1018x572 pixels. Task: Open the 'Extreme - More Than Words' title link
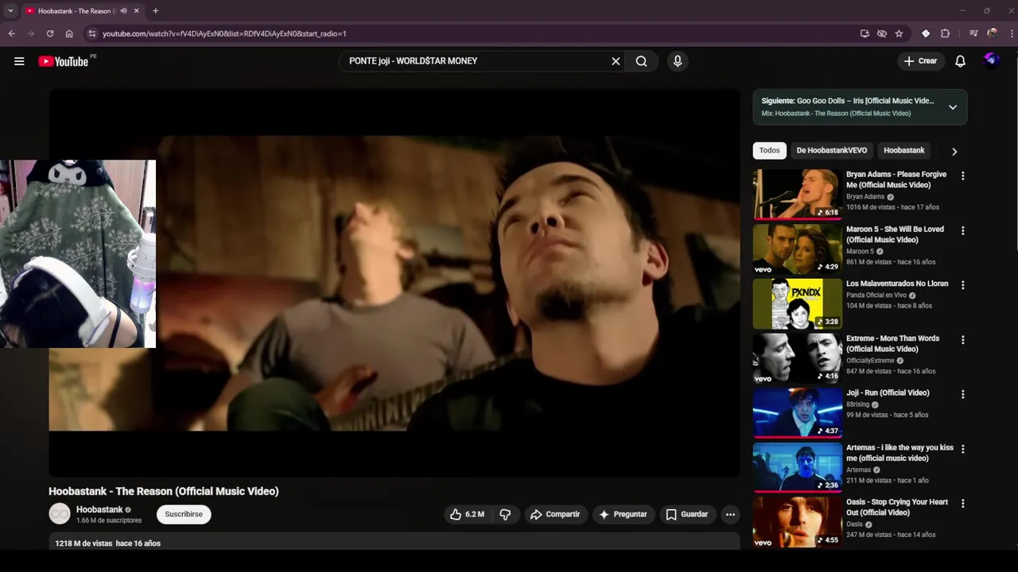point(892,344)
